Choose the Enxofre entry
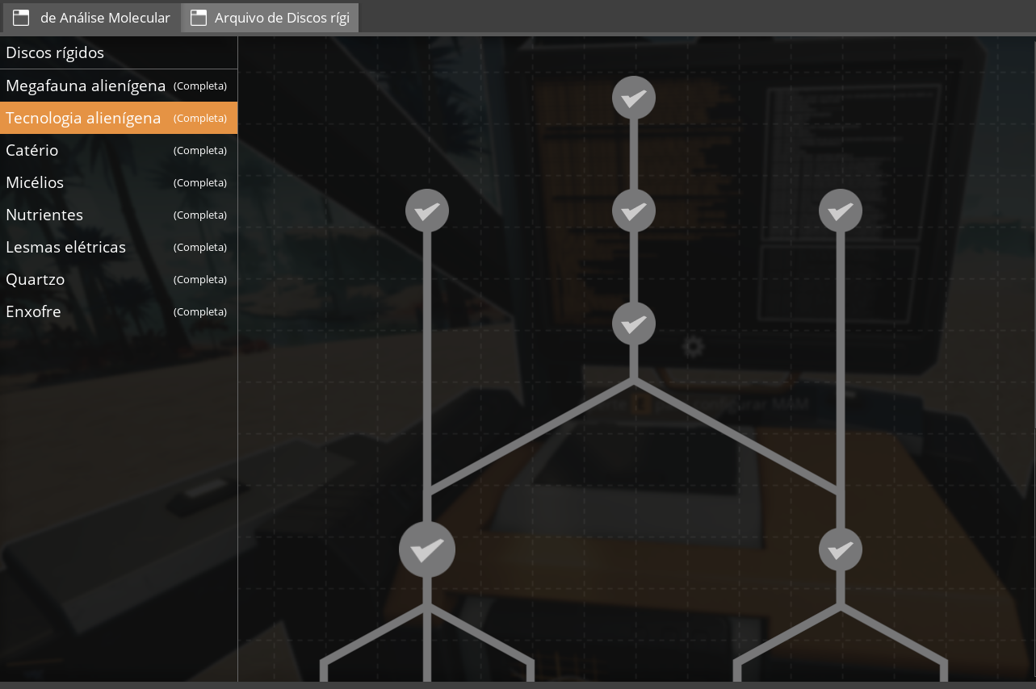1036x689 pixels. [x=119, y=311]
